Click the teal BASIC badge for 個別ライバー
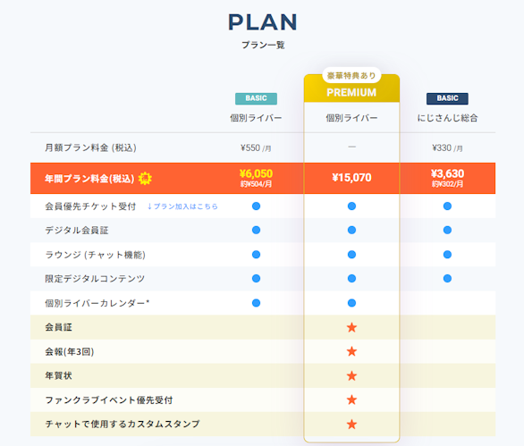Screen dimensions: 524x446 256,98
